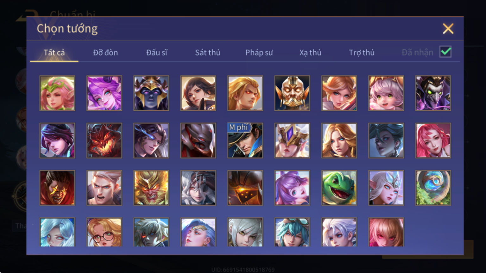Screen dimensions: 486x273
Task: Filter heroes by Xạ thủ
Action: pyautogui.click(x=310, y=53)
